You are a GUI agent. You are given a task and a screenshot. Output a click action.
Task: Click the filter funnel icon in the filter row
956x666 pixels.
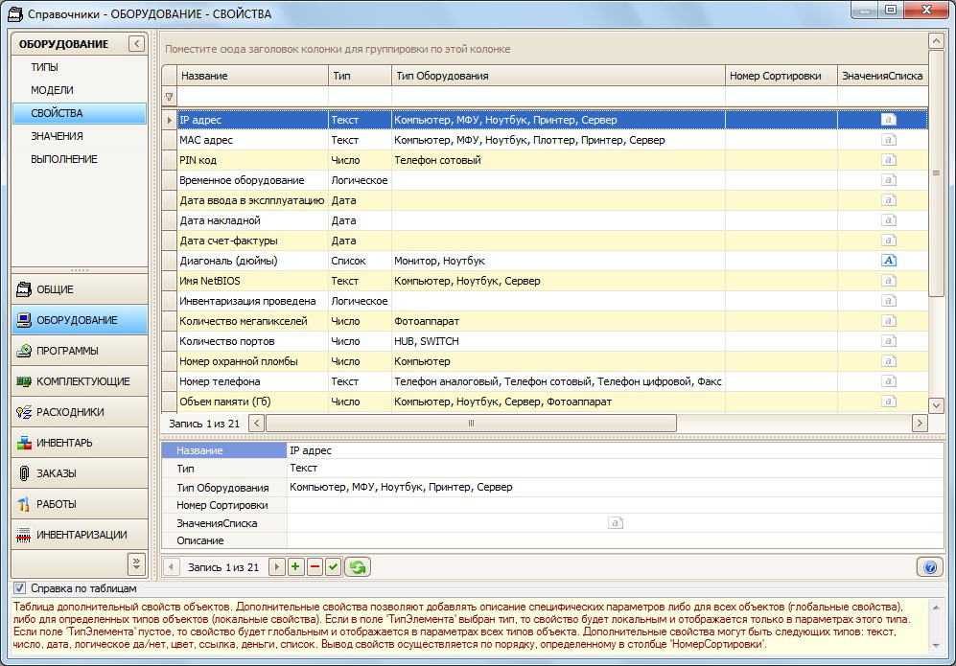click(170, 97)
